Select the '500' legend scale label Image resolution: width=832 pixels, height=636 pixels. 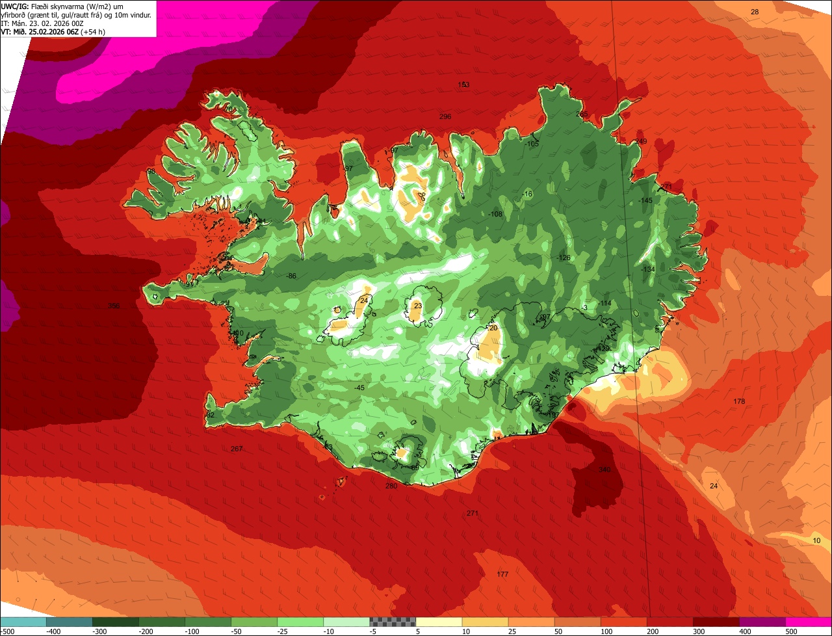[790, 631]
